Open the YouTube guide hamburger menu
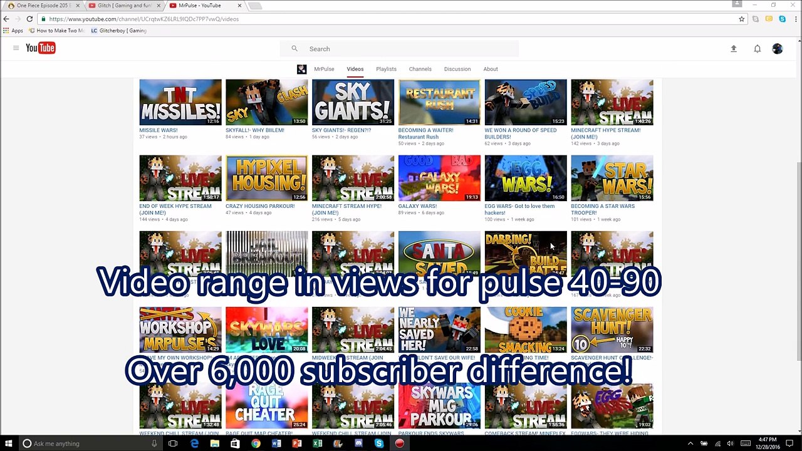802x451 pixels. click(x=16, y=48)
